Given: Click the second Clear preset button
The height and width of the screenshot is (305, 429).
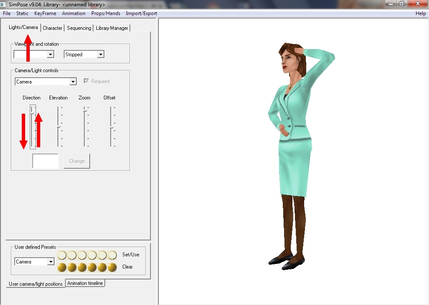Looking at the screenshot, I should [x=72, y=267].
